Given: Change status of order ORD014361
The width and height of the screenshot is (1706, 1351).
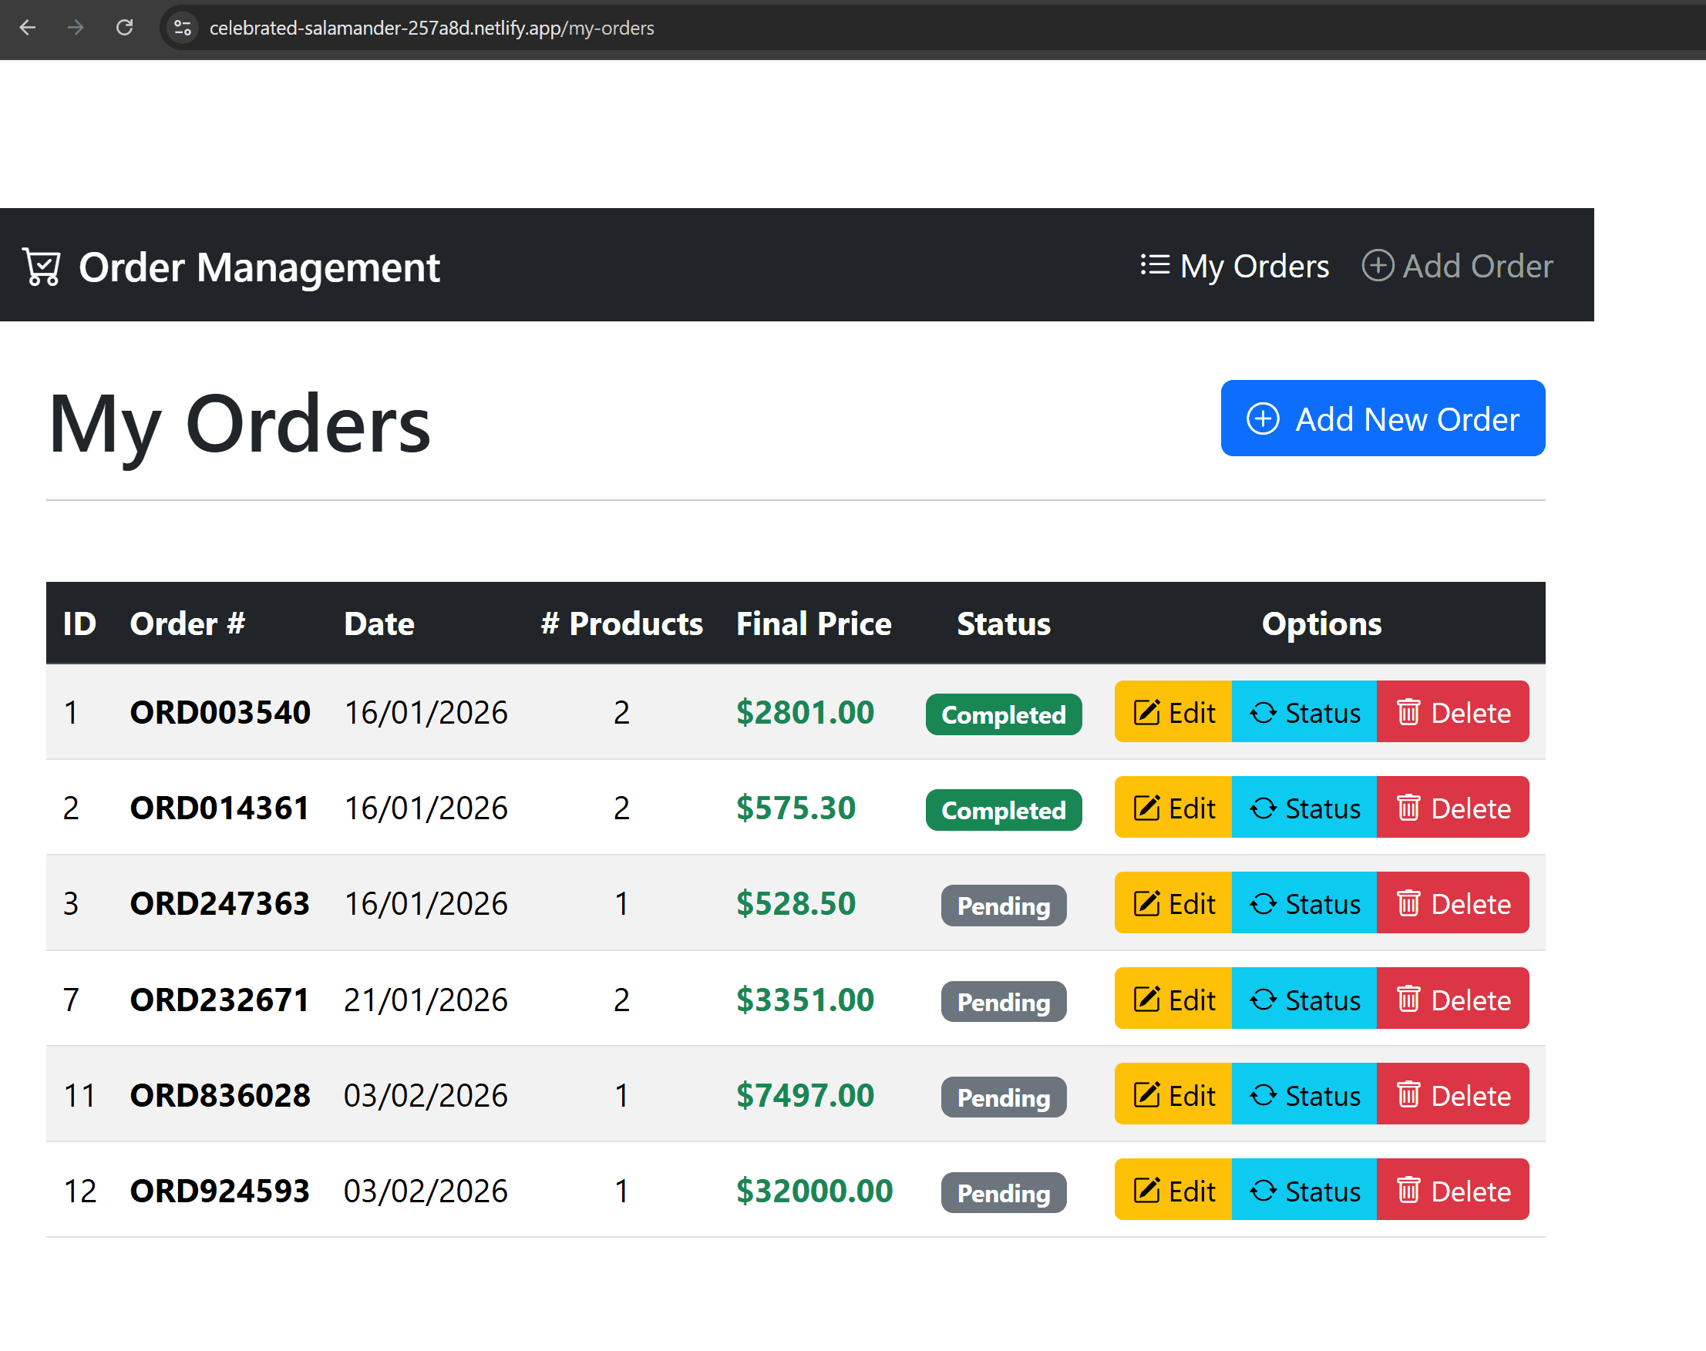Looking at the screenshot, I should pyautogui.click(x=1304, y=808).
